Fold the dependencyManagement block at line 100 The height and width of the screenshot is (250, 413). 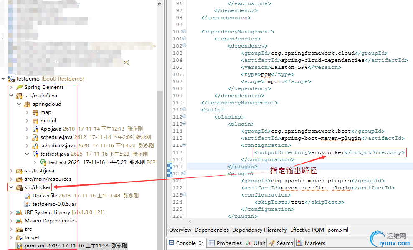point(185,31)
